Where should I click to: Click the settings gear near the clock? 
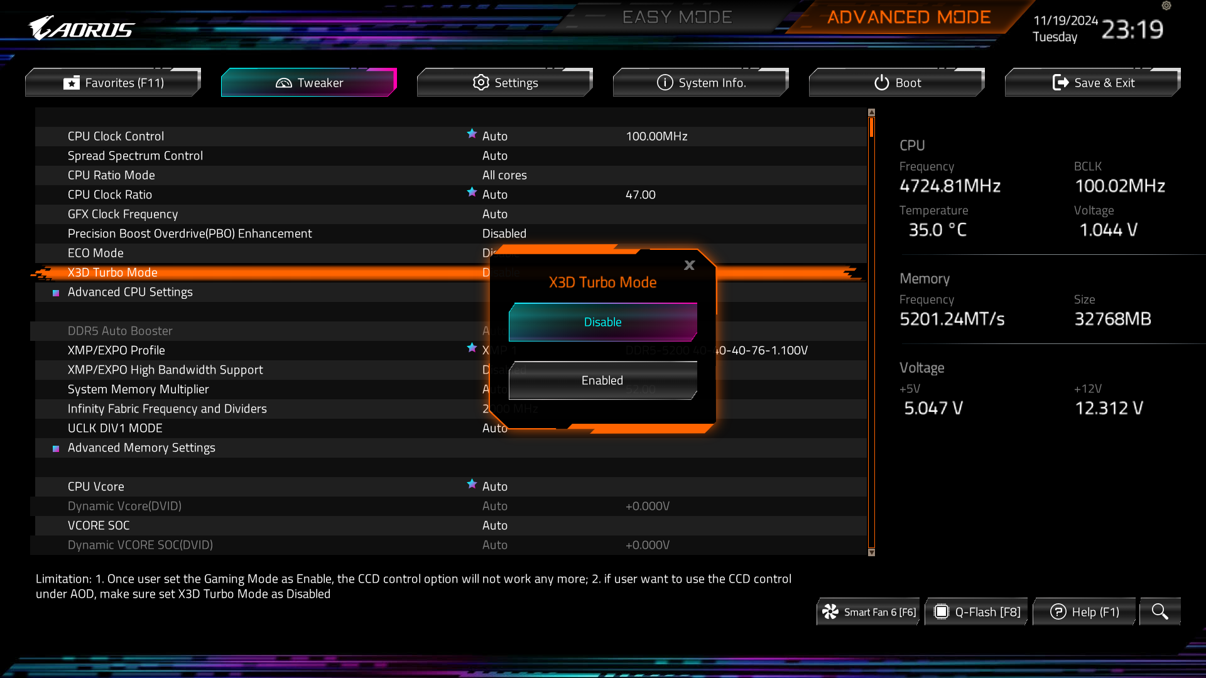(1166, 6)
